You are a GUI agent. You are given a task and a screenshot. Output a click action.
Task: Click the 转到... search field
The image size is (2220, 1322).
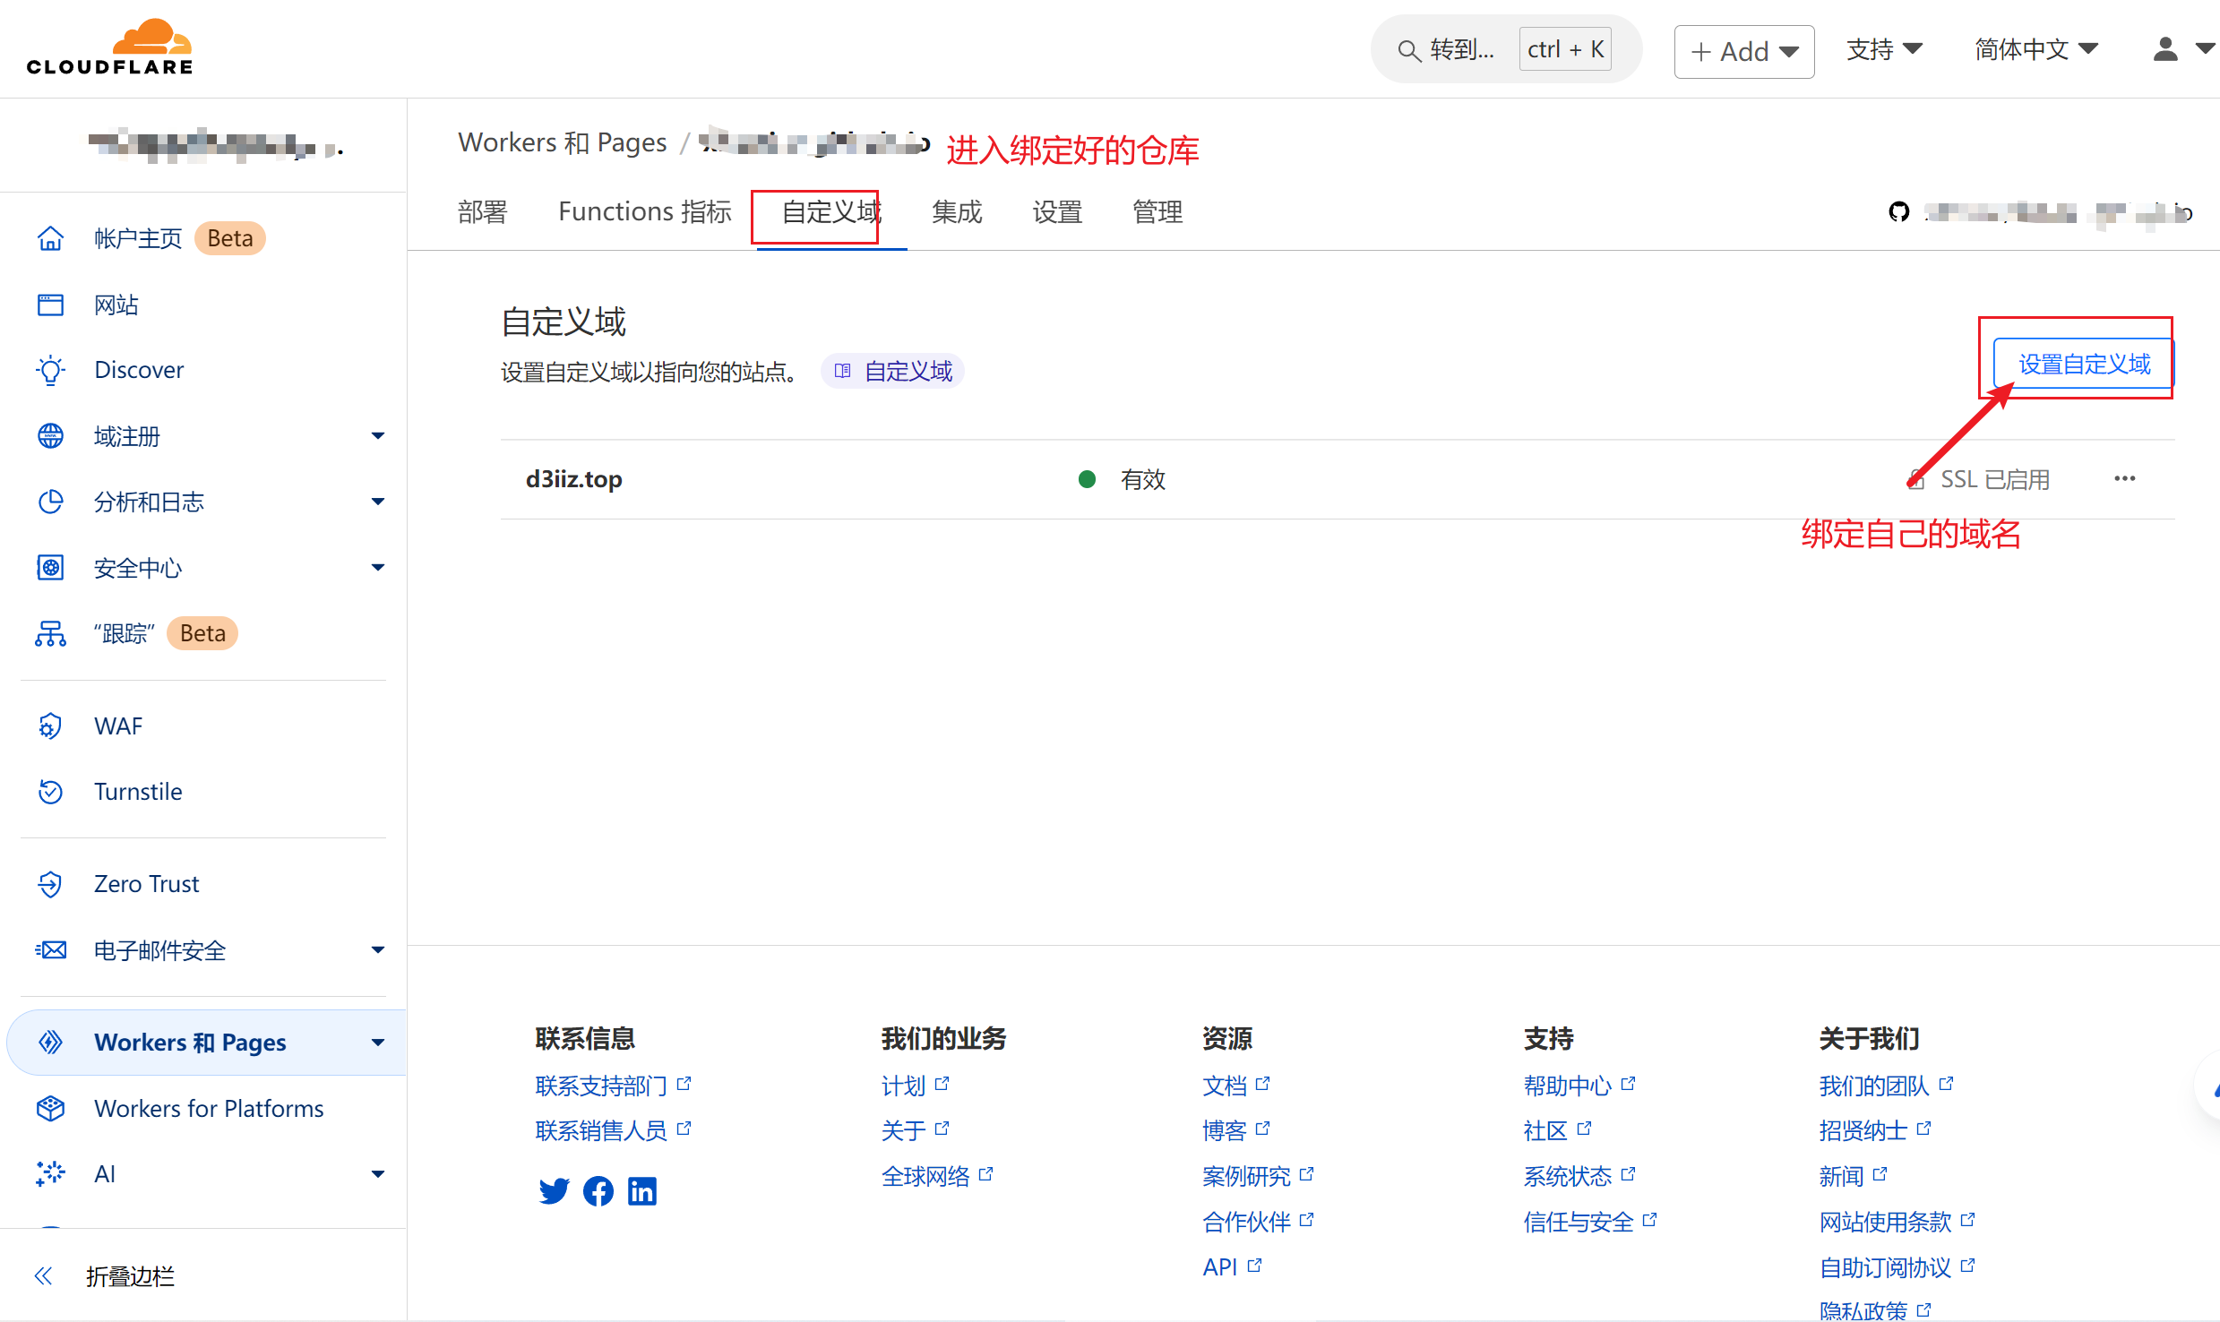(1461, 49)
